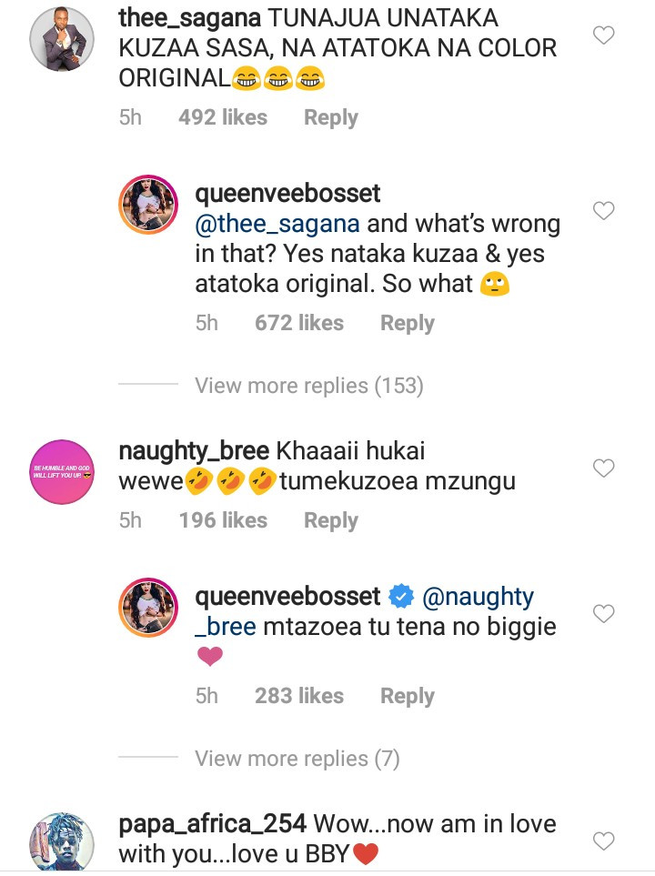
Task: Open naughty_bree's pink profile avatar
Action: point(63,470)
